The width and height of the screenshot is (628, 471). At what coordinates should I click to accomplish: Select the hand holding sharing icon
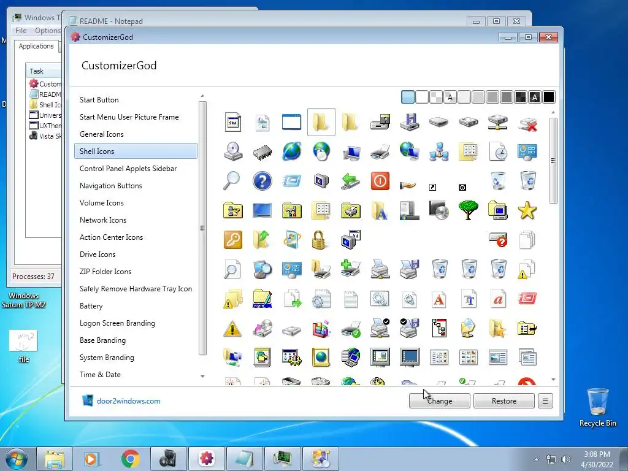pos(408,185)
